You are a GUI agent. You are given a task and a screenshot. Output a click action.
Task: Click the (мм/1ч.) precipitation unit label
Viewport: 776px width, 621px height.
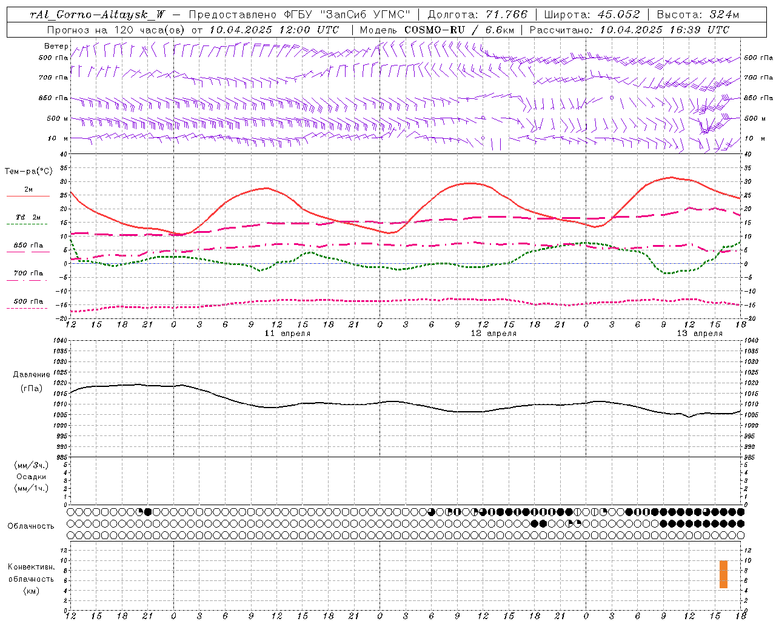pos(32,488)
